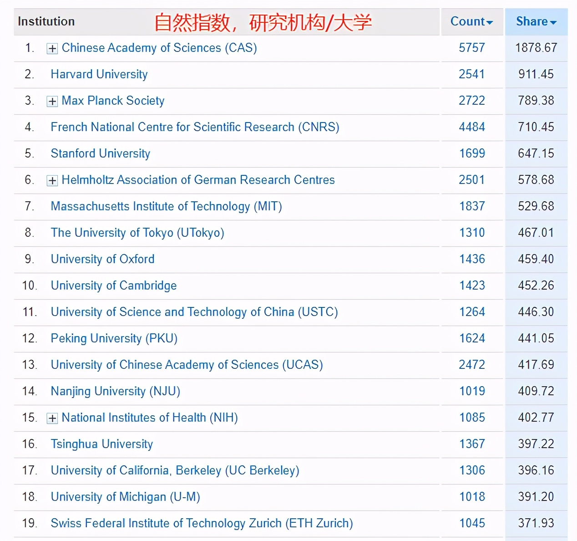Sort the table by Count

pyautogui.click(x=472, y=21)
